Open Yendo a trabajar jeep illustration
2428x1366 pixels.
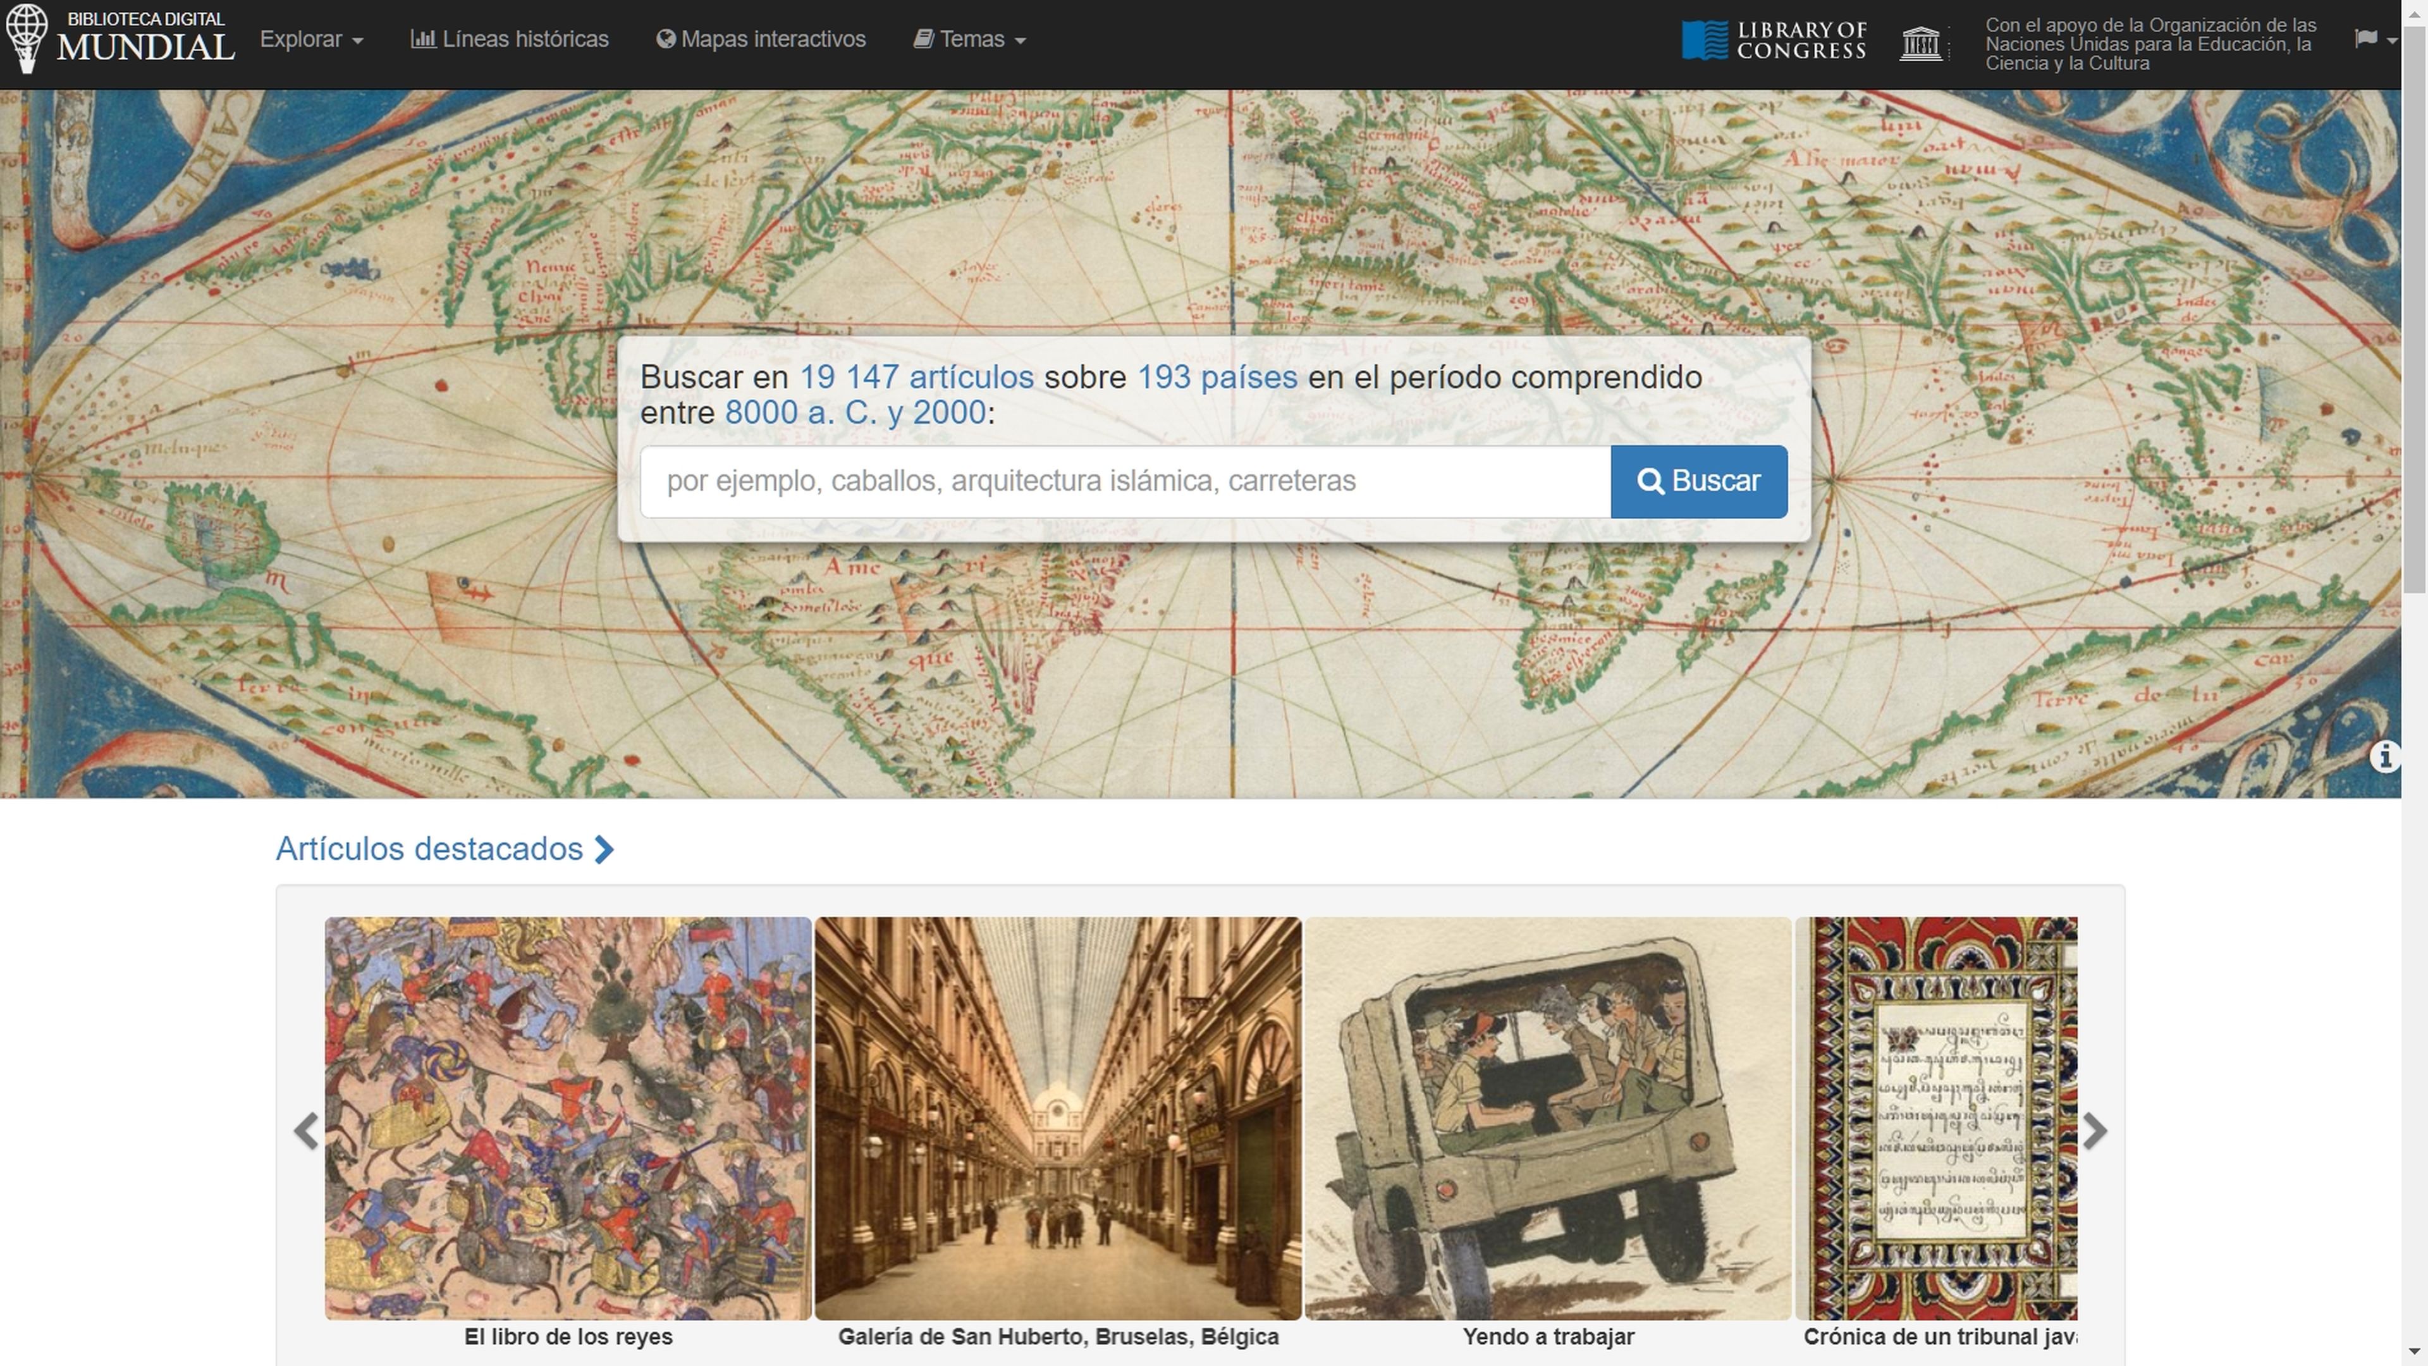(x=1548, y=1118)
